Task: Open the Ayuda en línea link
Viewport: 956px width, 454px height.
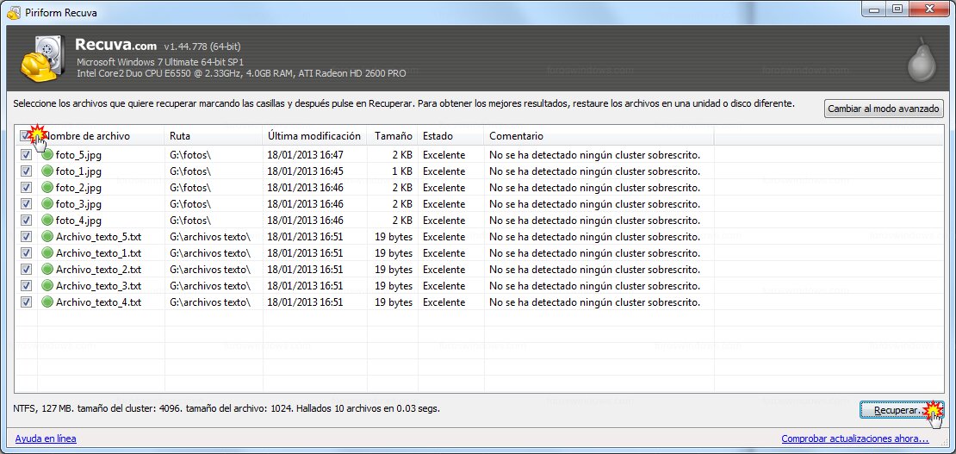Action: (46, 438)
